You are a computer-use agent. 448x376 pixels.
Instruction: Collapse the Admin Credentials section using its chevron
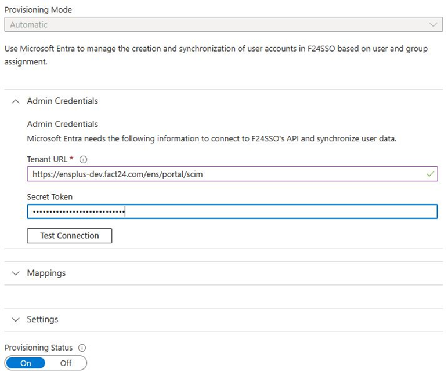point(16,101)
